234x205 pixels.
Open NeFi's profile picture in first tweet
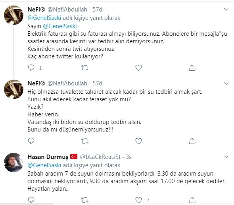coord(13,15)
